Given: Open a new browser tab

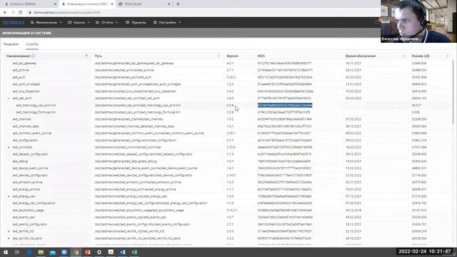Looking at the screenshot, I should pos(178,4).
